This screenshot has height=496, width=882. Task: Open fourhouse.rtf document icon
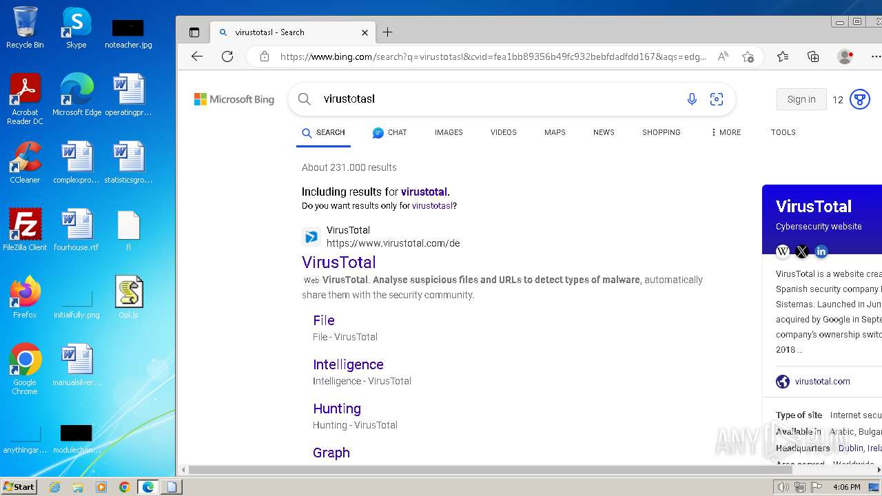point(76,230)
